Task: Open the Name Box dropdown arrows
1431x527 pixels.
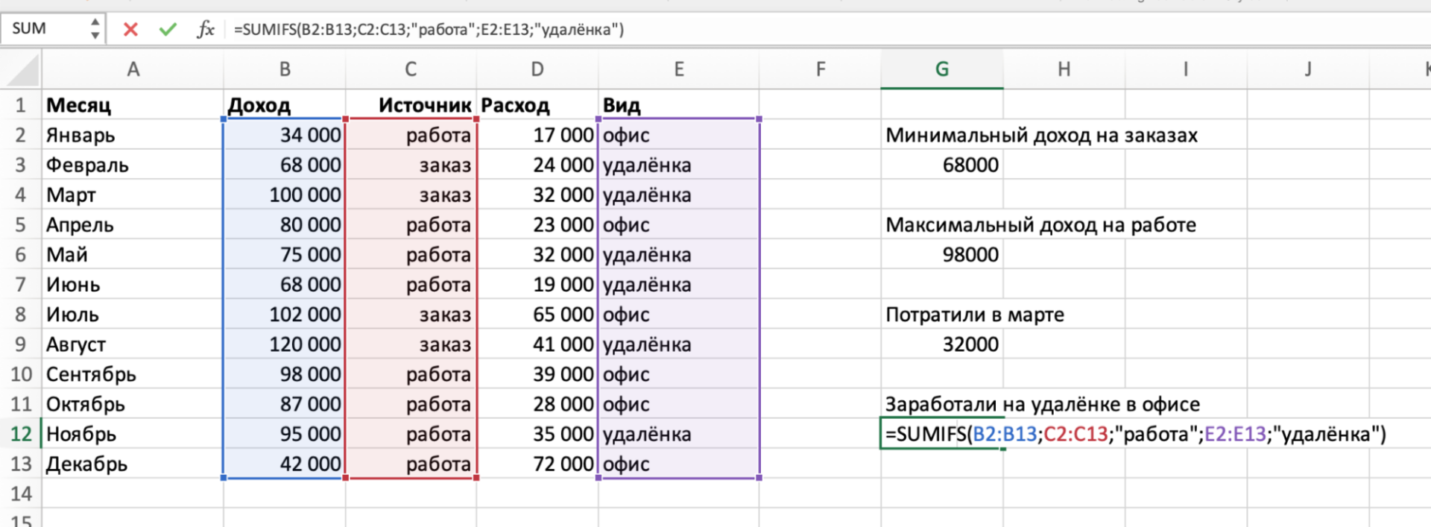Action: click(95, 29)
